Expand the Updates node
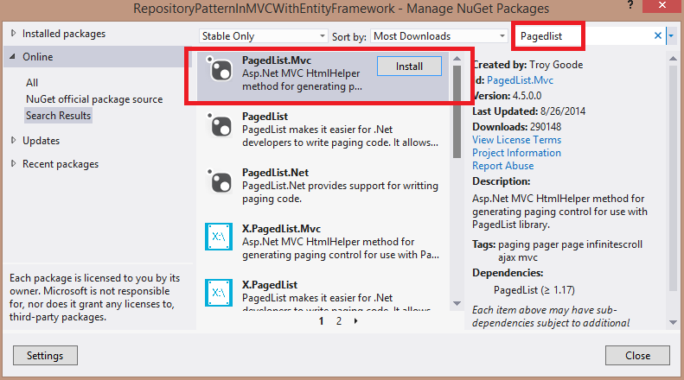The height and width of the screenshot is (380, 684). click(x=13, y=140)
